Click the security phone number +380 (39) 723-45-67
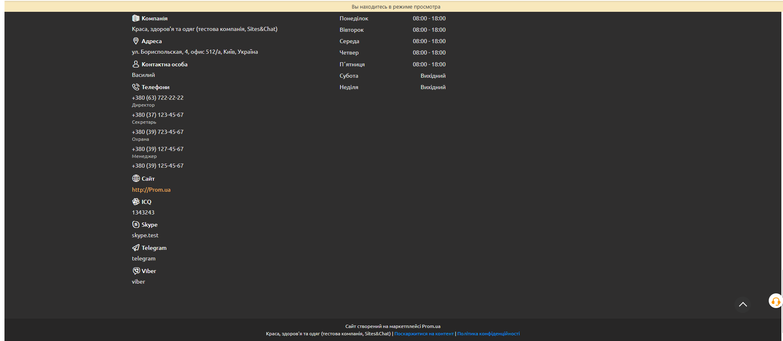Image resolution: width=783 pixels, height=341 pixels. pos(157,132)
